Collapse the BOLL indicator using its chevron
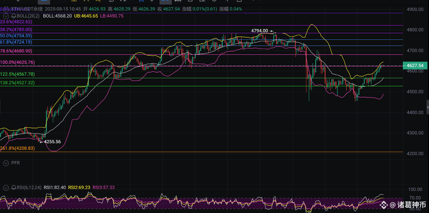Image resolution: width=429 pixels, height=213 pixels. click(6, 16)
